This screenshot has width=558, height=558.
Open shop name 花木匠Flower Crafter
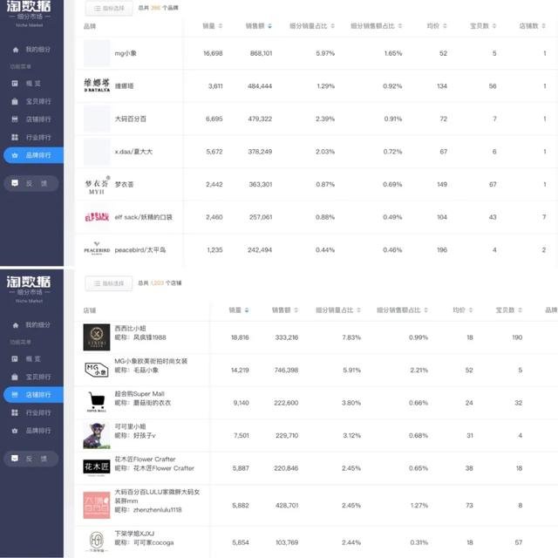(x=145, y=459)
